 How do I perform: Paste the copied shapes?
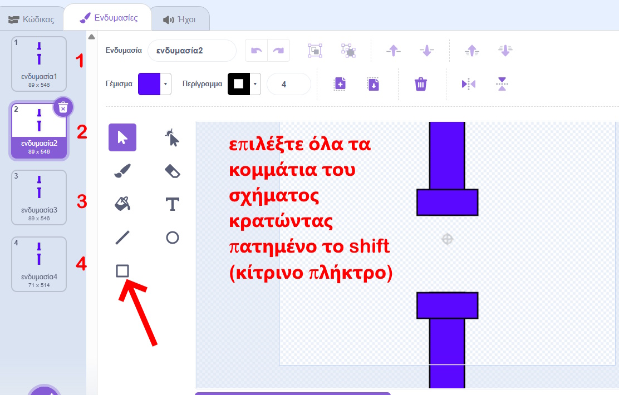tap(373, 84)
